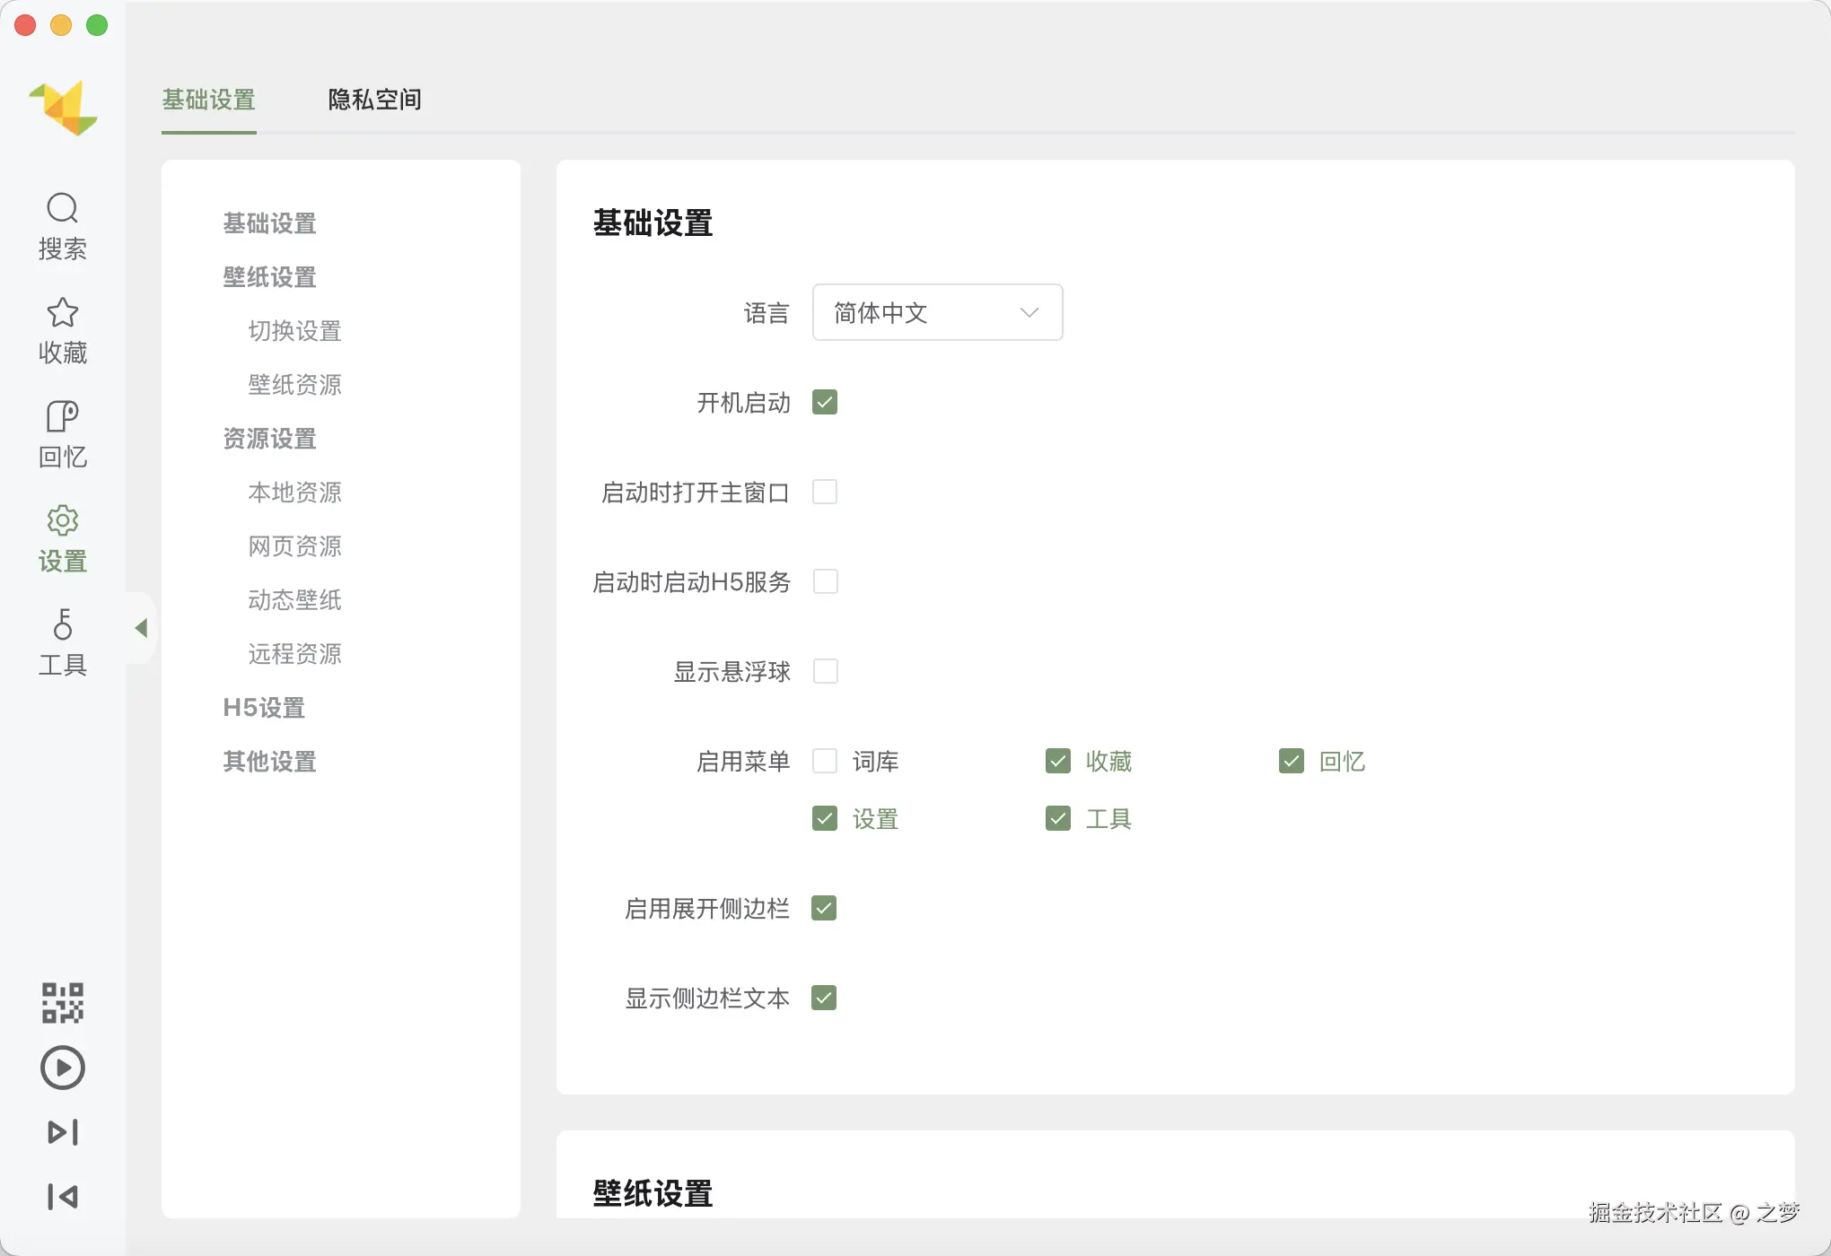Expand 资源设置 section in settings list
Image resolution: width=1831 pixels, height=1256 pixels.
click(269, 439)
